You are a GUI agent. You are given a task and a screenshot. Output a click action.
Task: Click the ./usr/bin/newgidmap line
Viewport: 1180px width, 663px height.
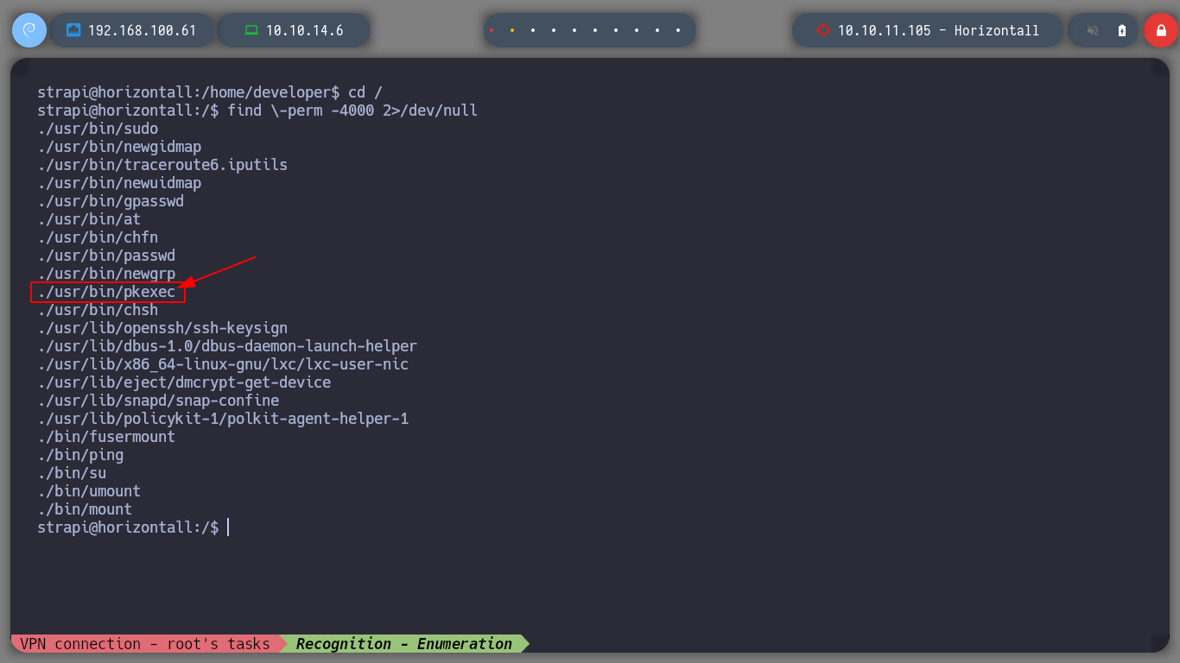pyautogui.click(x=119, y=147)
